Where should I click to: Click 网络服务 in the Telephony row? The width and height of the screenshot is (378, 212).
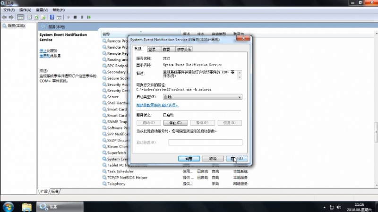pyautogui.click(x=240, y=184)
